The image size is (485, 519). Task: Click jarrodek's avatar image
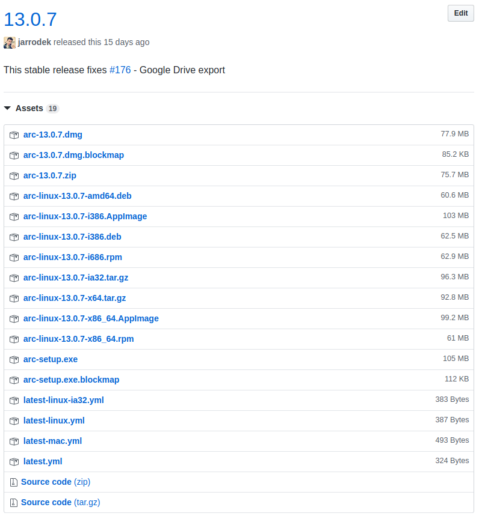pyautogui.click(x=10, y=43)
